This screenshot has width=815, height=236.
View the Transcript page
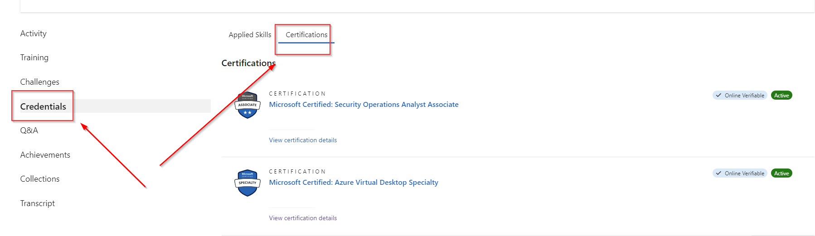(37, 203)
